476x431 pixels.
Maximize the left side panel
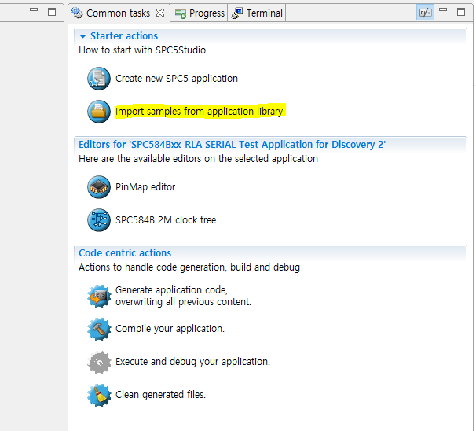pos(52,12)
